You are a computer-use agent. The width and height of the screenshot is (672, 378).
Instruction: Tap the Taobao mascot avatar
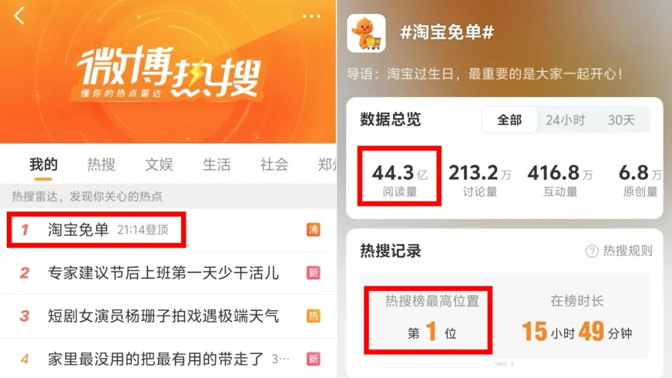click(x=366, y=34)
